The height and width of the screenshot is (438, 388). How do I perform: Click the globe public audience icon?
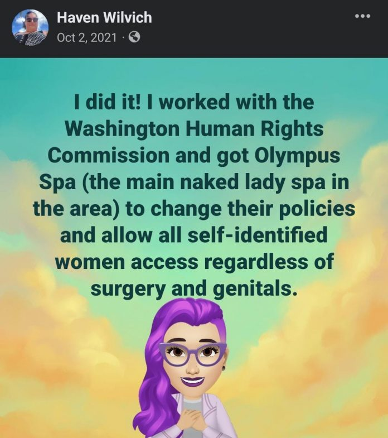tap(134, 37)
